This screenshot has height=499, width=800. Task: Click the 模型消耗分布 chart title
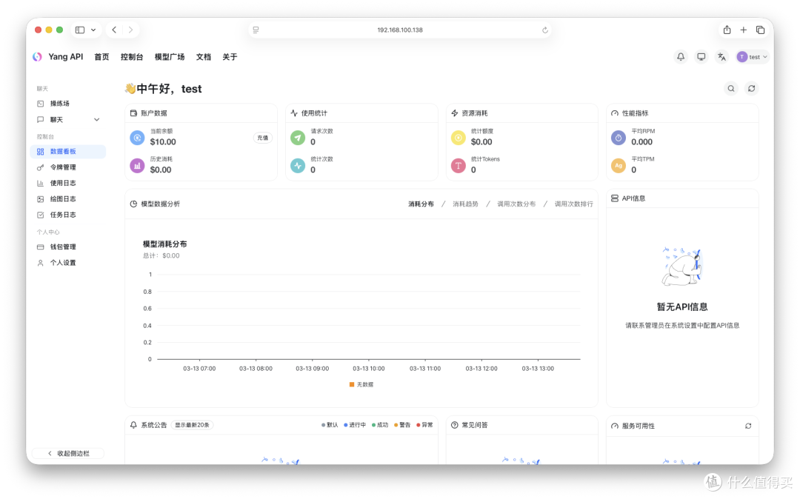(164, 244)
